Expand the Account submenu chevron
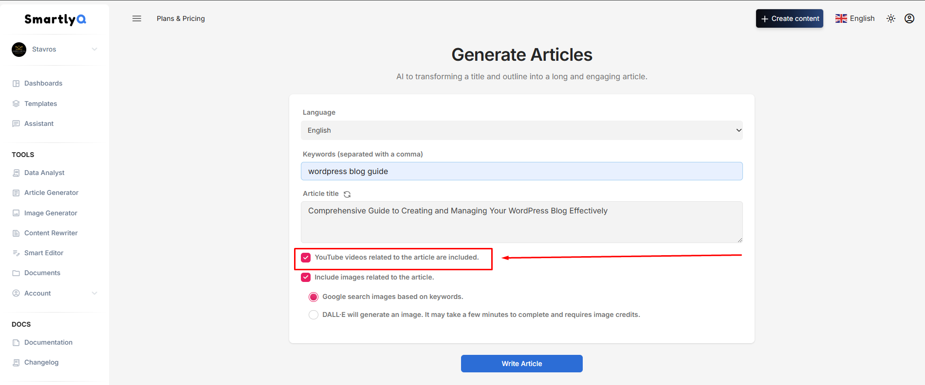The image size is (925, 385). [x=94, y=293]
